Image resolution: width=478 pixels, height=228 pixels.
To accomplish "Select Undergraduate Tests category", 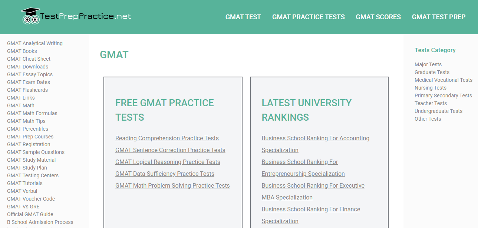I will coord(438,111).
